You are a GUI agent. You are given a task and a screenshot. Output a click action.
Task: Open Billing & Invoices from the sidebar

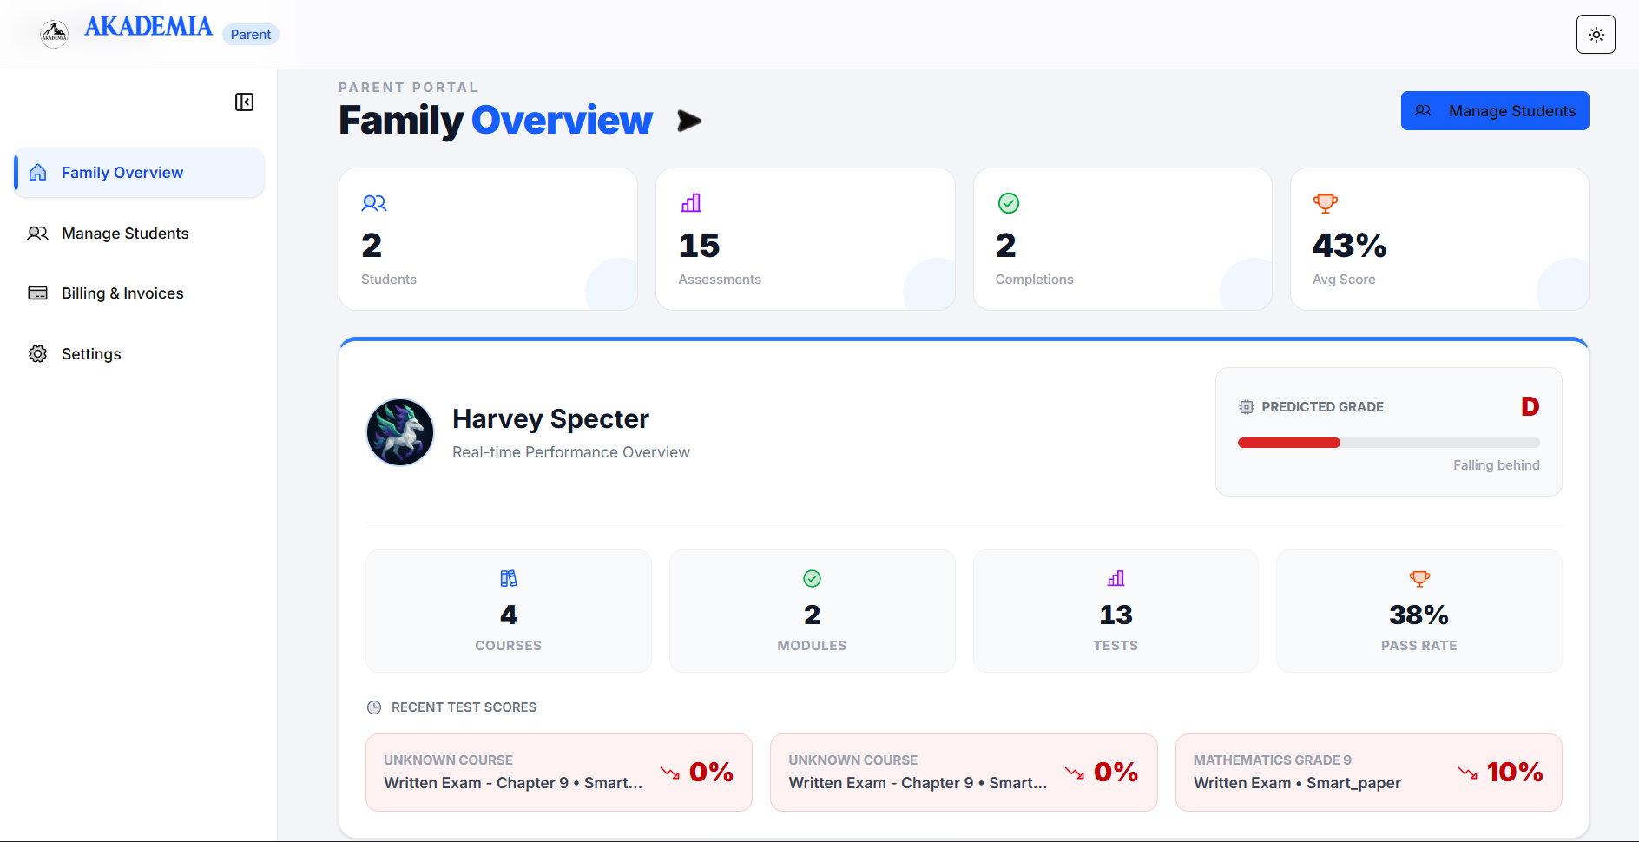tap(122, 293)
